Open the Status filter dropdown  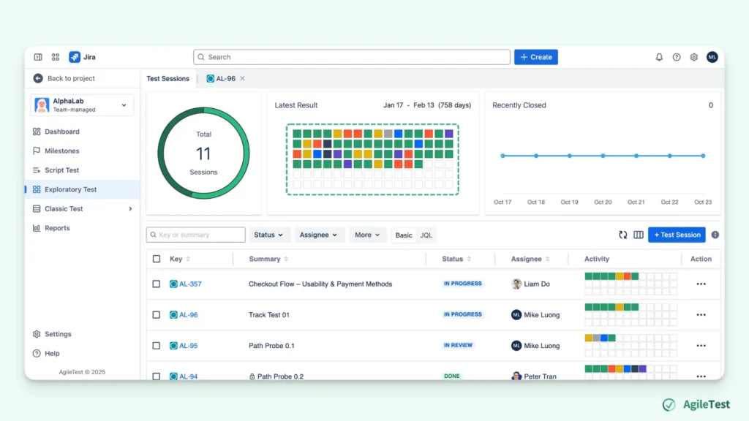click(269, 235)
